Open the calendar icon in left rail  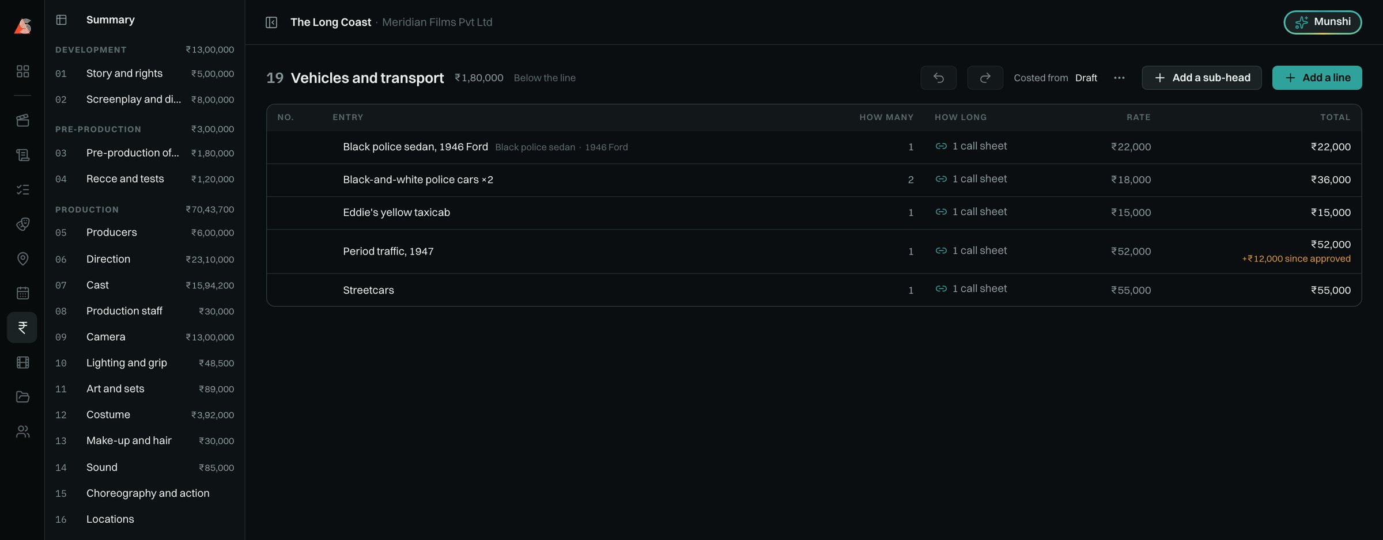click(22, 293)
